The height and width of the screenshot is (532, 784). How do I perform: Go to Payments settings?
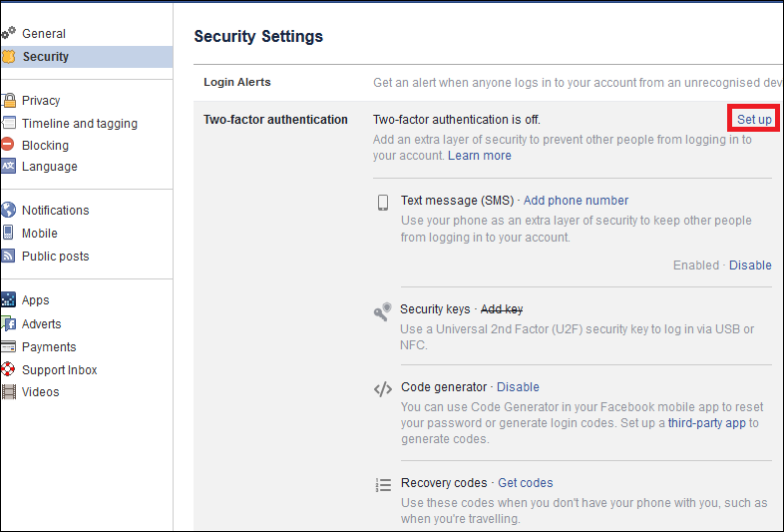click(49, 347)
